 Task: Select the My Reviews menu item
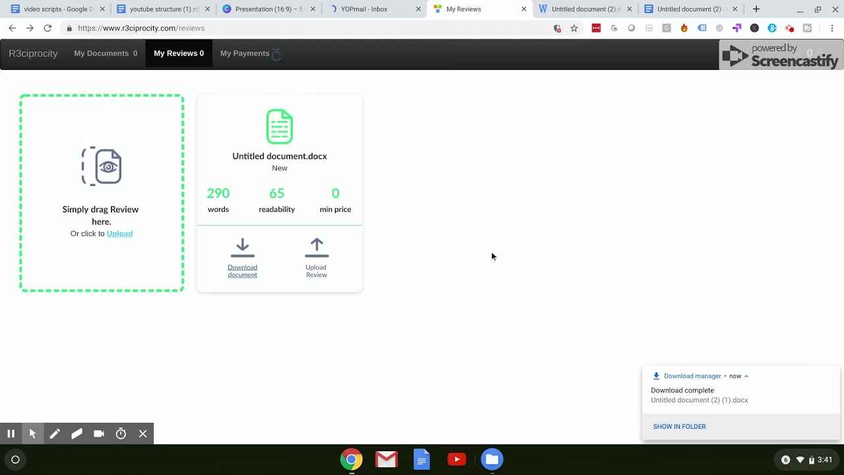(x=179, y=53)
